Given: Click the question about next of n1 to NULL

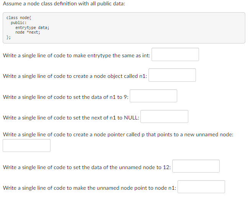Looking at the screenshot, I should pos(71,118).
